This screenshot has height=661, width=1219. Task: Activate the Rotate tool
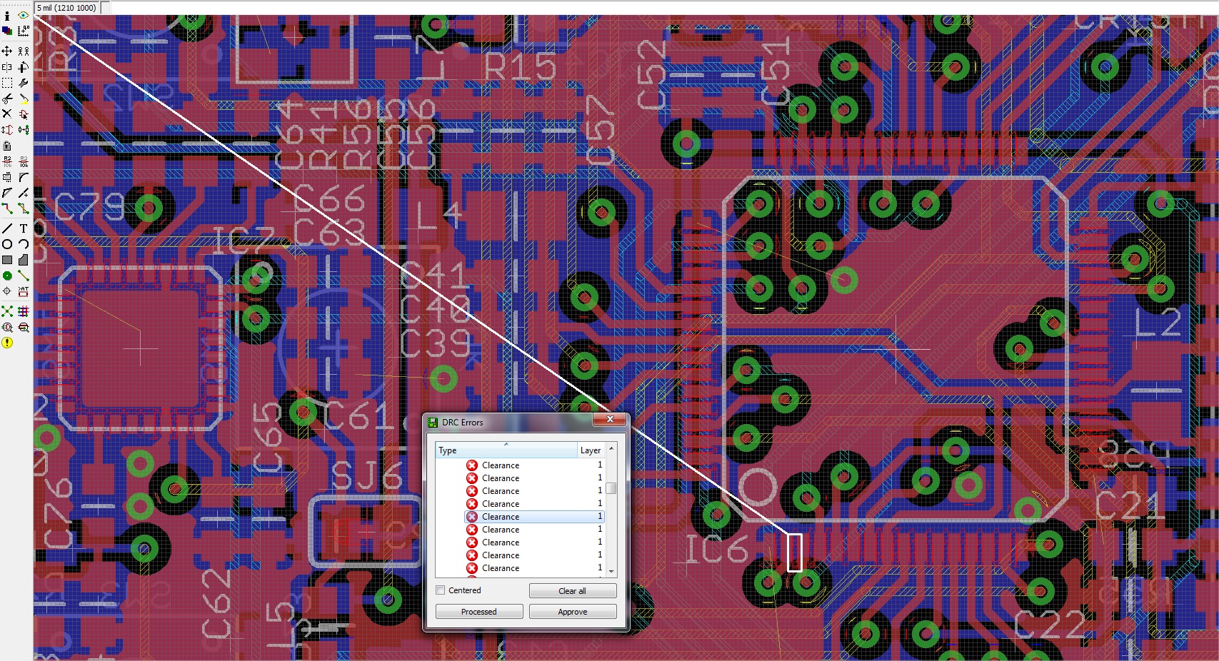[x=22, y=66]
